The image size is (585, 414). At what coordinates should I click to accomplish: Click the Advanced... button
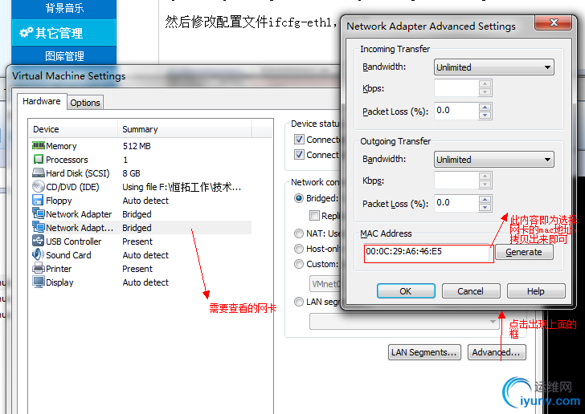497,352
